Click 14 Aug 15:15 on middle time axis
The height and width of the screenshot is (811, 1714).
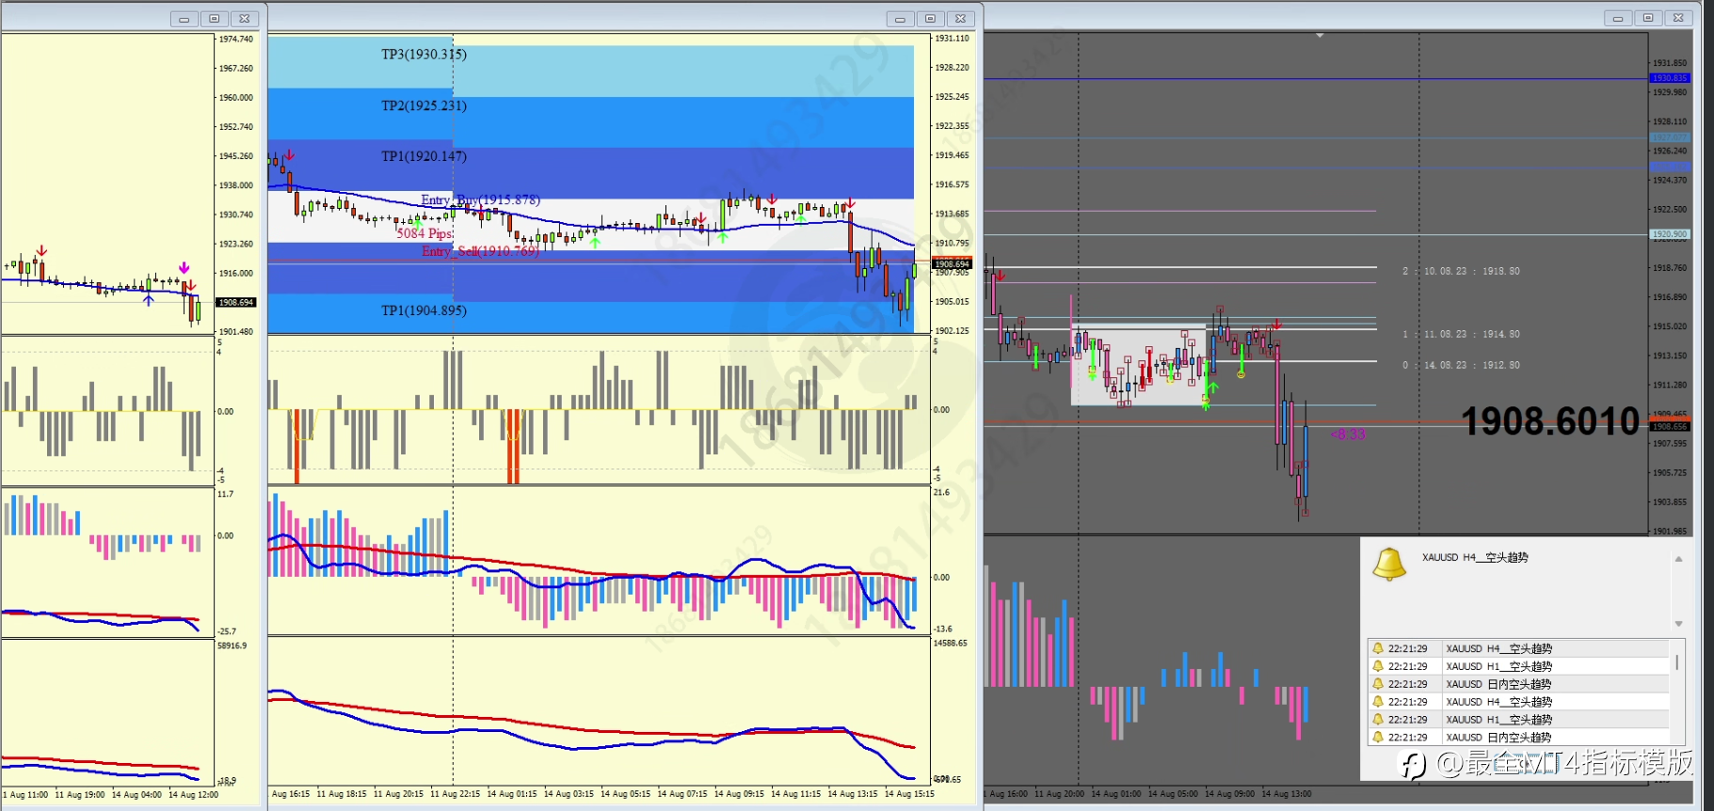[909, 794]
